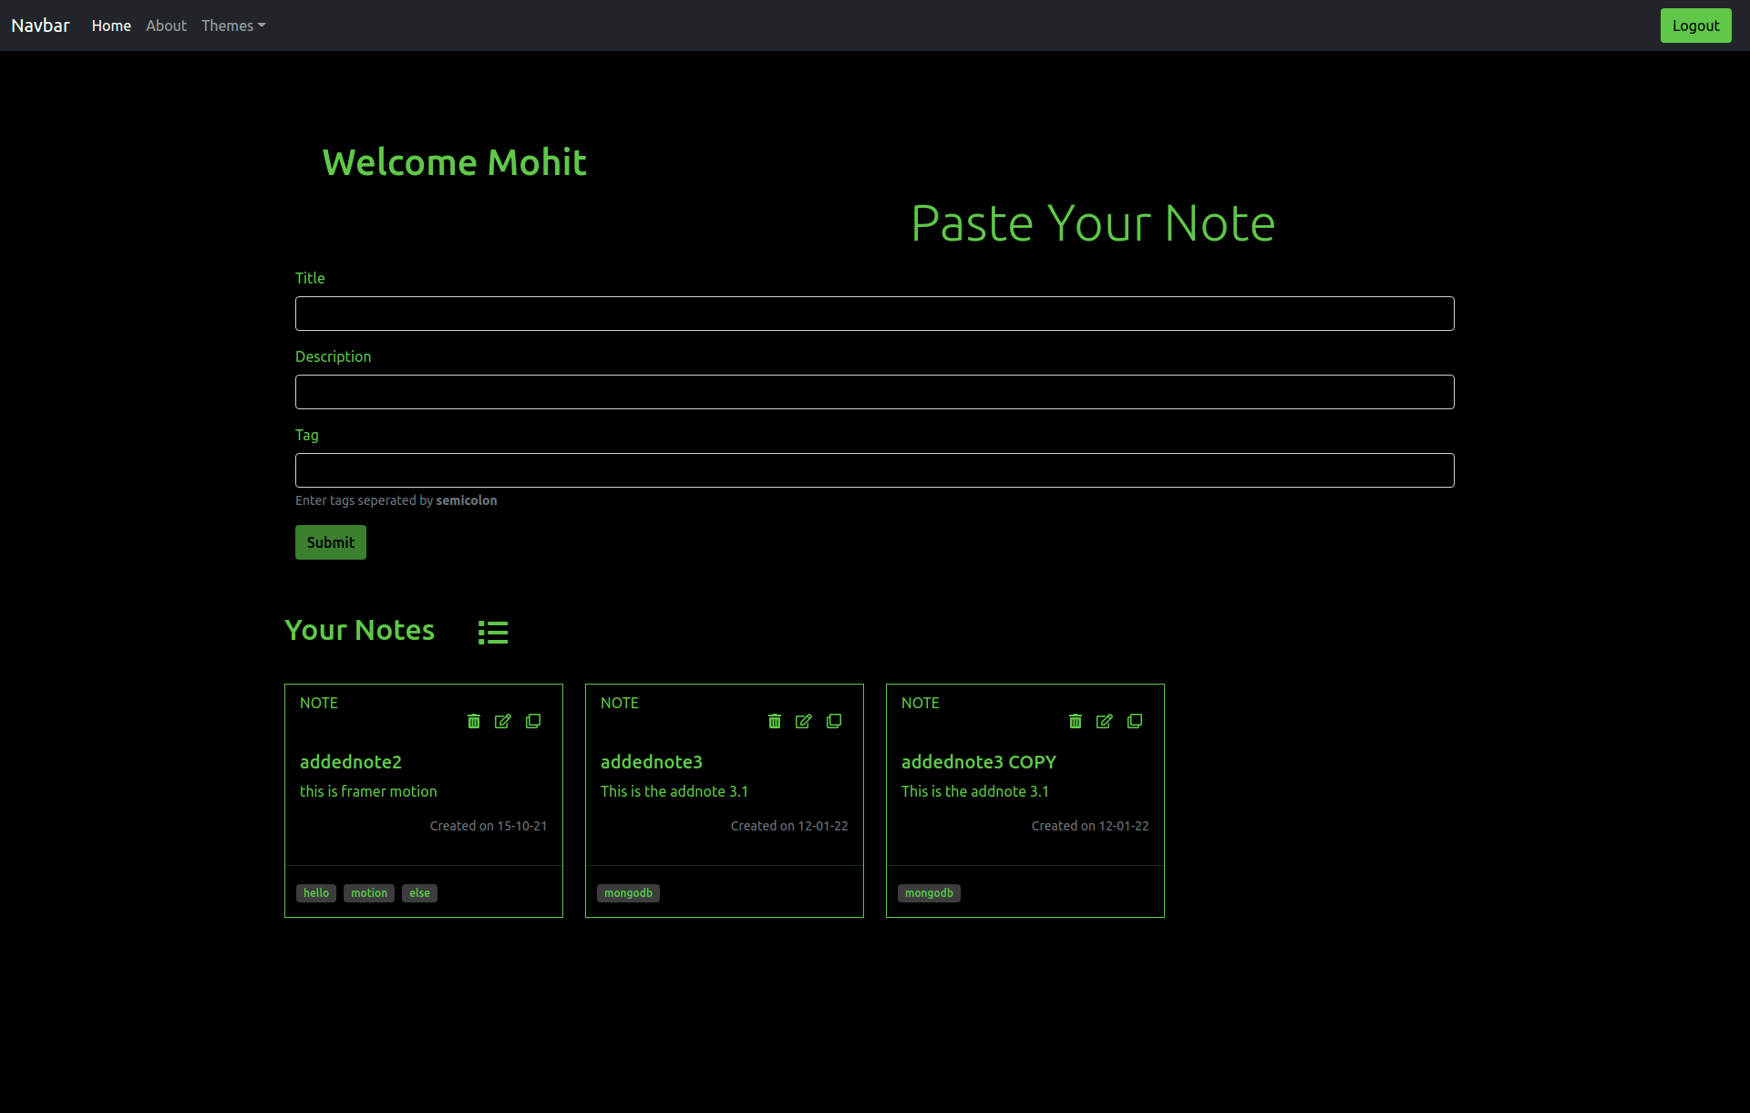Open edit for addednote3 note
Screen dimensions: 1750x1113
[804, 721]
